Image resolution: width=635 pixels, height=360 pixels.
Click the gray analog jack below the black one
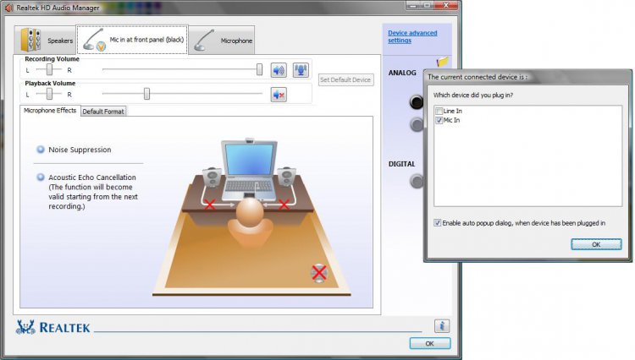pos(417,124)
